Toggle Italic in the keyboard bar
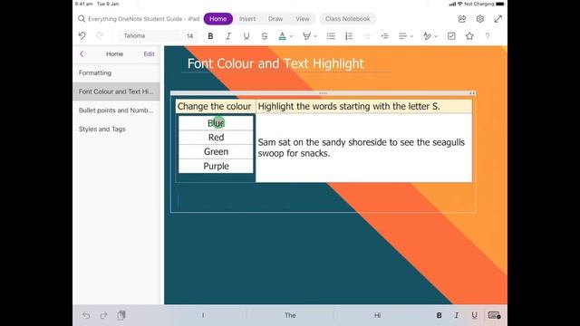Screen dimensions: 580x326 (457, 315)
